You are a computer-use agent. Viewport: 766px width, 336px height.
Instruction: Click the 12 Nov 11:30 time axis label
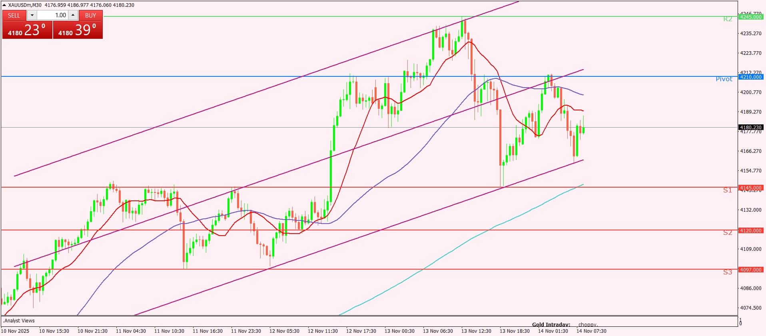pyautogui.click(x=322, y=331)
